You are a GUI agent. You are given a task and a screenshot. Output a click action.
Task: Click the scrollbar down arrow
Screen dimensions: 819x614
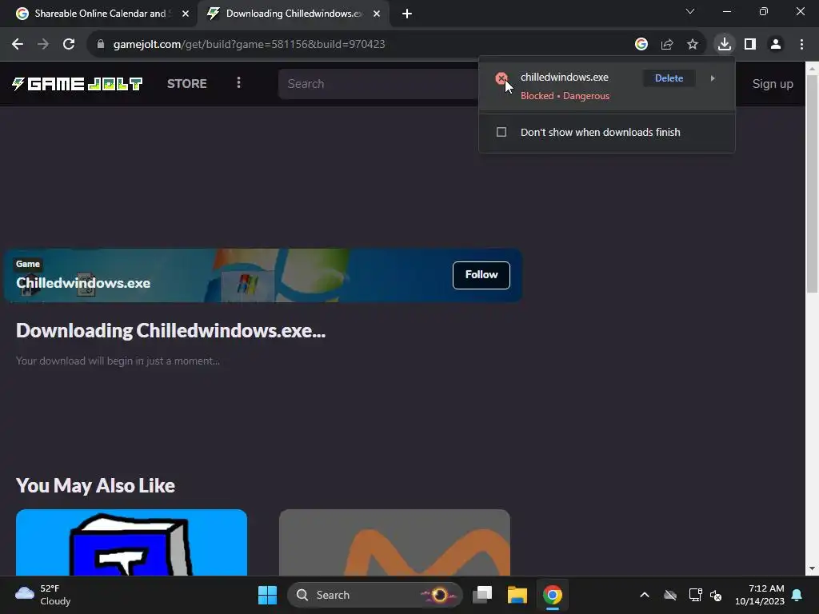[812, 568]
